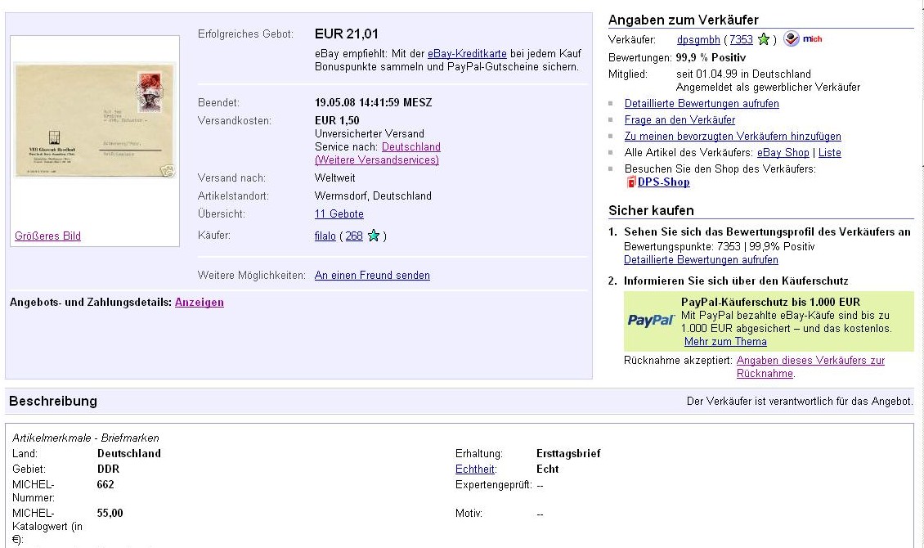This screenshot has height=548, width=924.
Task: Open the 'Echtheit' attribute link
Action: (474, 469)
